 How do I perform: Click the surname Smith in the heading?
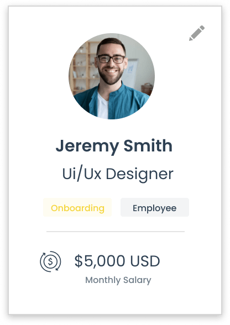pyautogui.click(x=148, y=146)
